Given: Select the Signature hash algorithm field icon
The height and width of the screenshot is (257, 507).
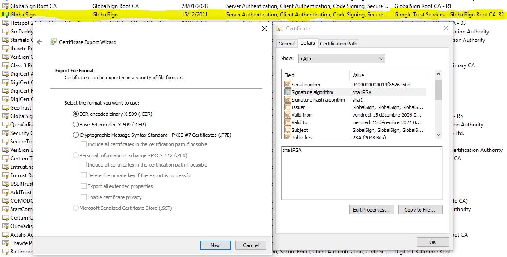Looking at the screenshot, I should (287, 100).
